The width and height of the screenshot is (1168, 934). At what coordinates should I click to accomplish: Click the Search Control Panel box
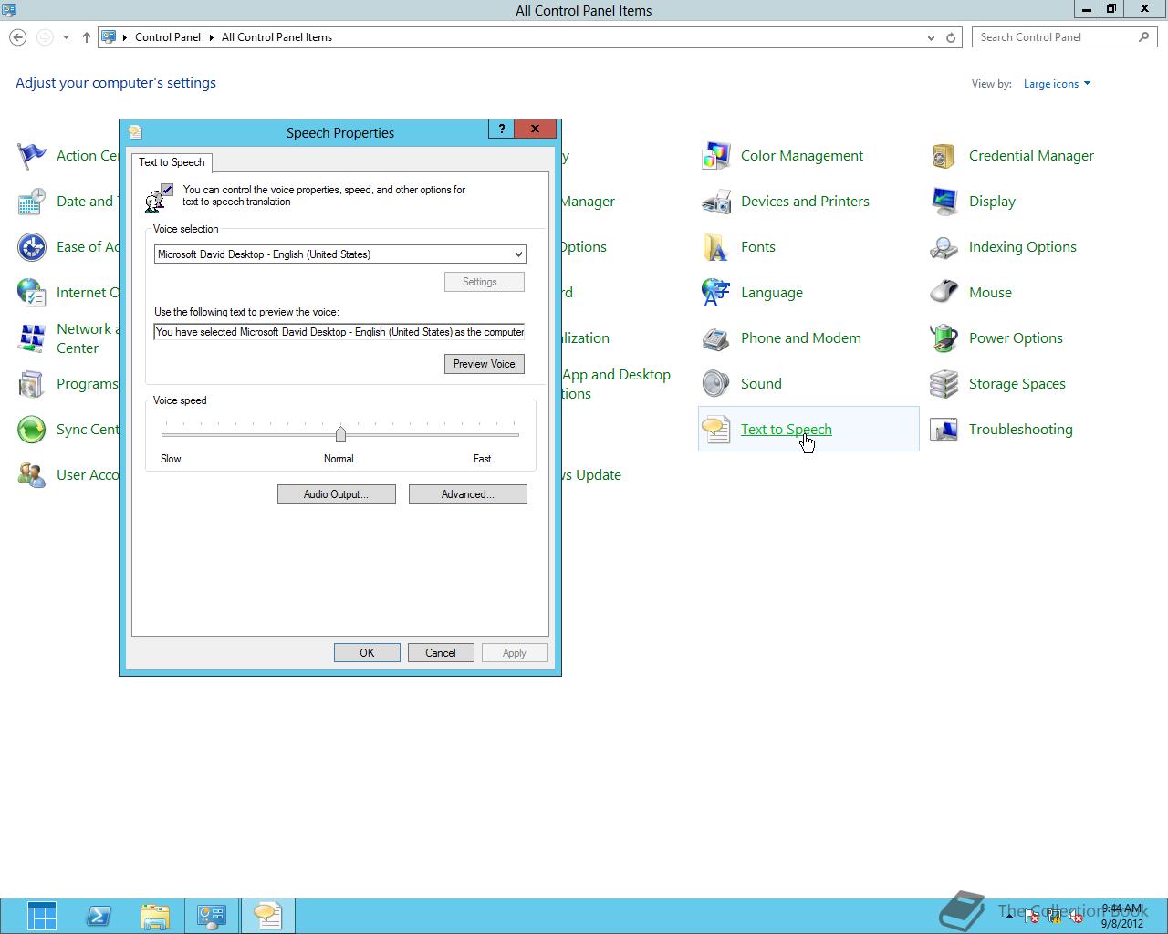[x=1064, y=37]
